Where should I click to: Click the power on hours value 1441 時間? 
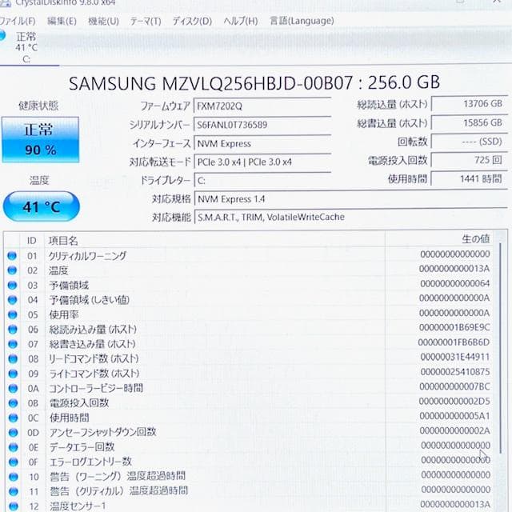(470, 179)
